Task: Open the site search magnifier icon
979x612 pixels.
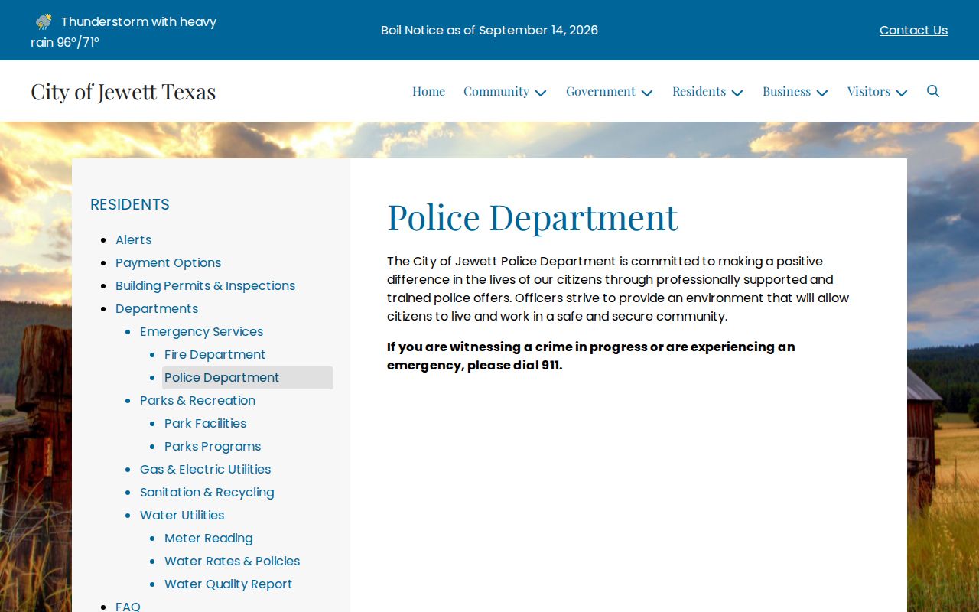Action: [933, 91]
